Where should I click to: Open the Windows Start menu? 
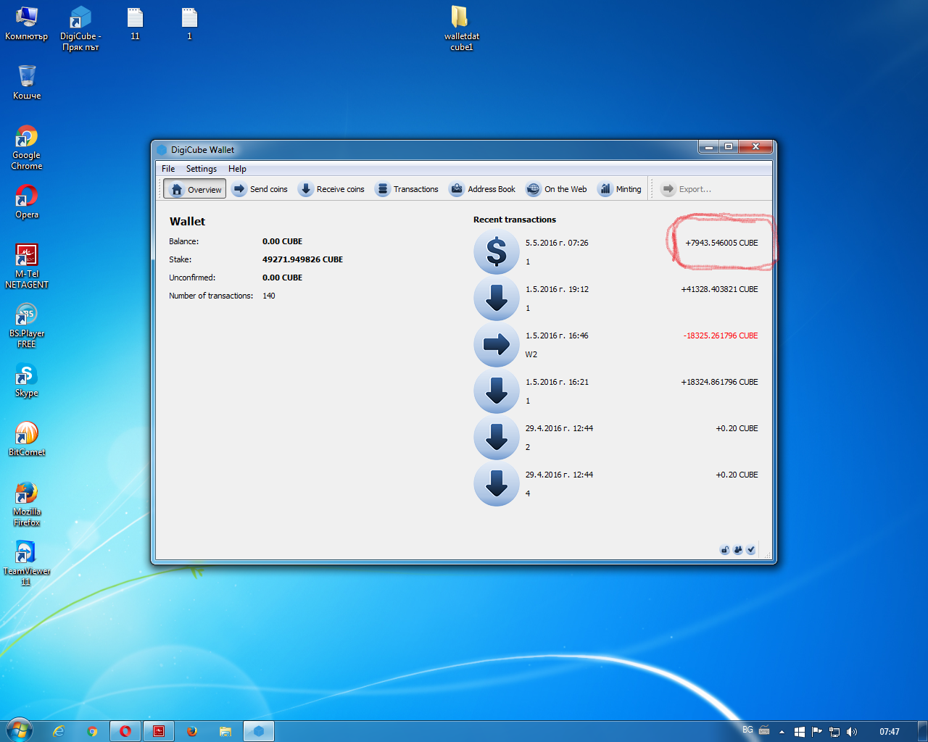tap(19, 730)
